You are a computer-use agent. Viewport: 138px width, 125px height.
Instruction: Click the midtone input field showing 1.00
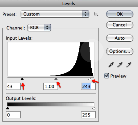[51, 86]
